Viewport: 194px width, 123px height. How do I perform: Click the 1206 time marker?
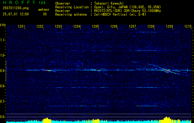[114, 26]
